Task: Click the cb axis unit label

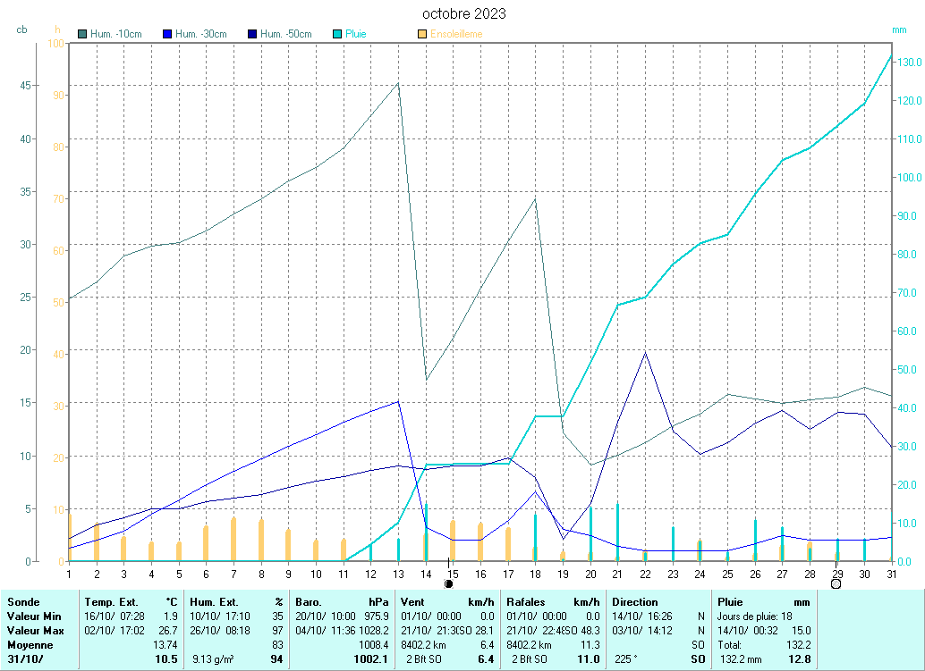Action: coord(21,29)
